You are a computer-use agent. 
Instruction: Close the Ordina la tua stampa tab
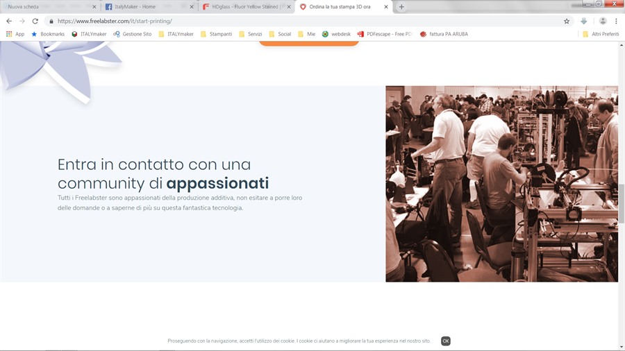tap(386, 7)
